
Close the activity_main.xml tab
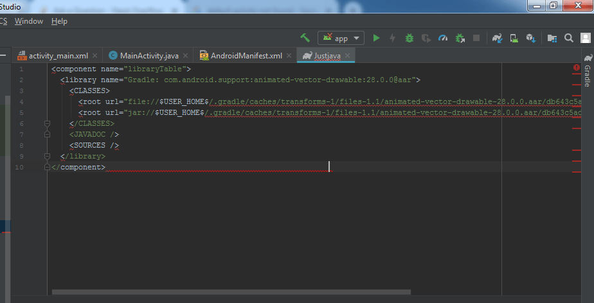[x=94, y=56]
